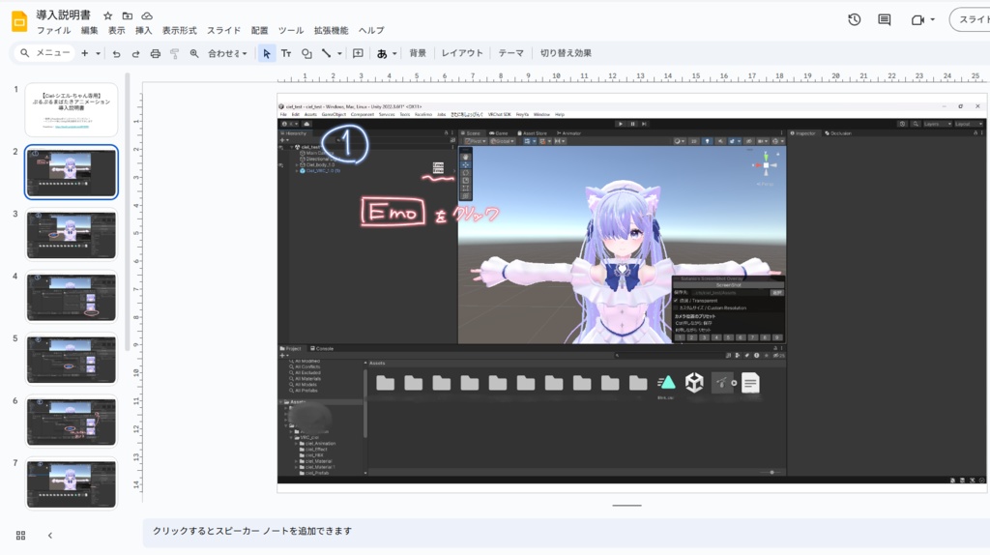Viewport: 990px width, 555px height.
Task: Select slide 5 thumbnail in filmstrip
Action: coord(72,360)
